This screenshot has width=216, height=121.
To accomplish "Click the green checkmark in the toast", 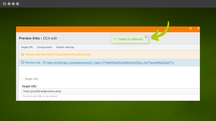I will tap(115, 39).
